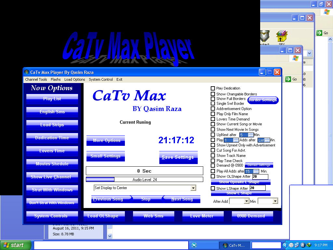The width and height of the screenshot is (333, 250).
Task: Click 0900 Demand button
Action: (252, 216)
